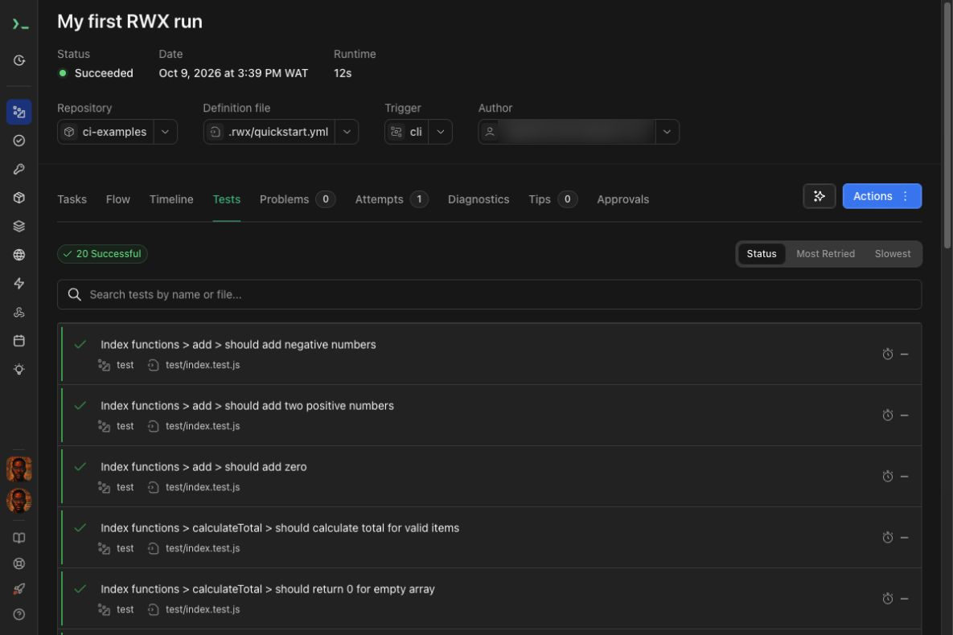The height and width of the screenshot is (635, 953).
Task: Switch to the Approvals tab
Action: 623,199
